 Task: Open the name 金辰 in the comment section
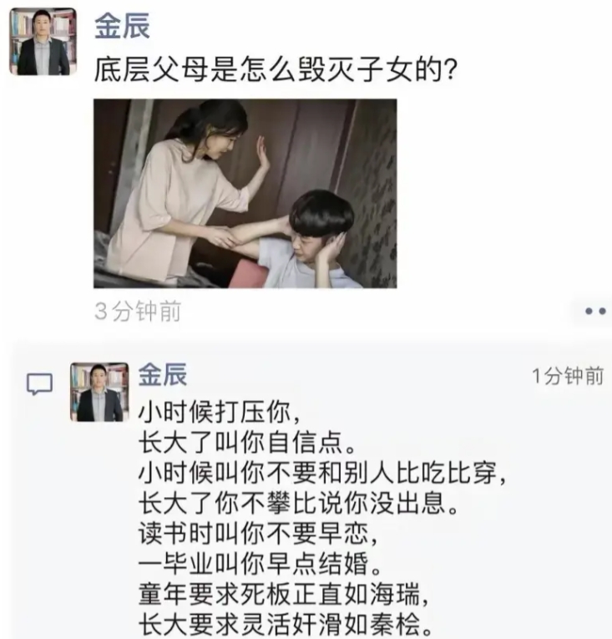coord(163,374)
